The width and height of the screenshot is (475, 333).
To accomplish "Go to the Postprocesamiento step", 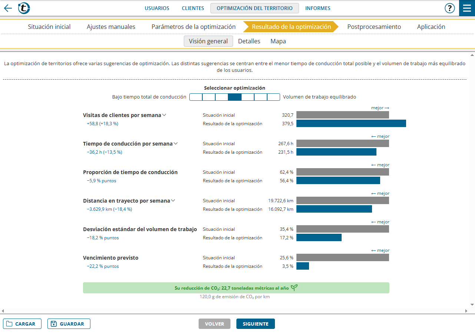I will click(x=374, y=27).
